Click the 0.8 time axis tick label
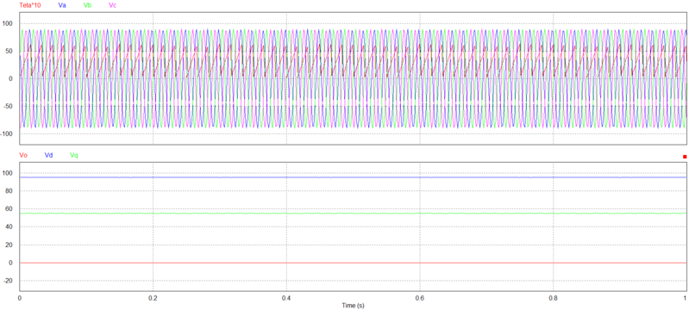 click(x=554, y=297)
